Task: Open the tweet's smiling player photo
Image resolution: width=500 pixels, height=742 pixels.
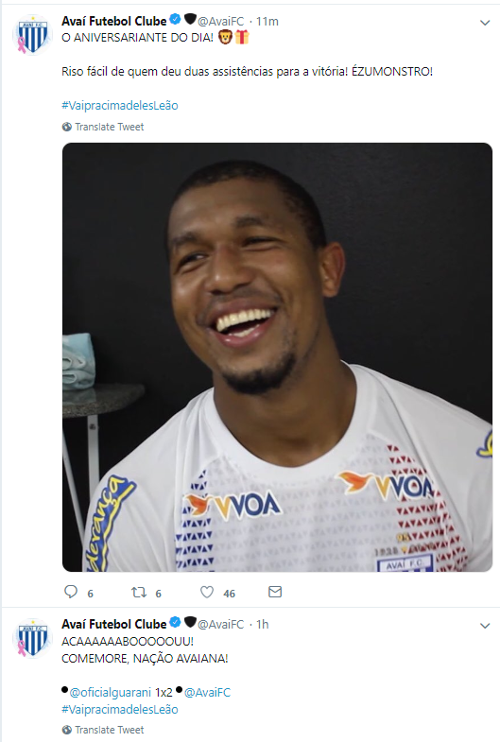Action: tap(277, 357)
